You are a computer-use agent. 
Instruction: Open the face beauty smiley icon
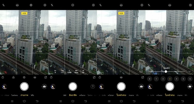point(141,71)
